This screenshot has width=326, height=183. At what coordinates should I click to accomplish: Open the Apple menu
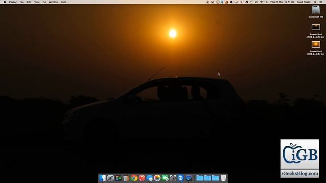(5, 2)
